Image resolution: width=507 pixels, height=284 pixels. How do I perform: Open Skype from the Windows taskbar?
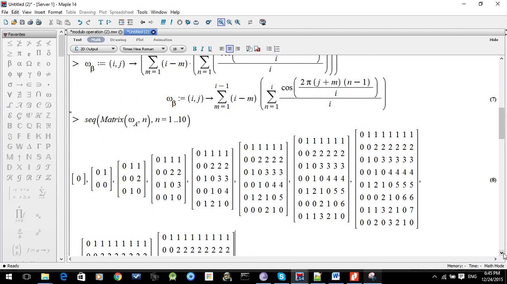(x=282, y=277)
